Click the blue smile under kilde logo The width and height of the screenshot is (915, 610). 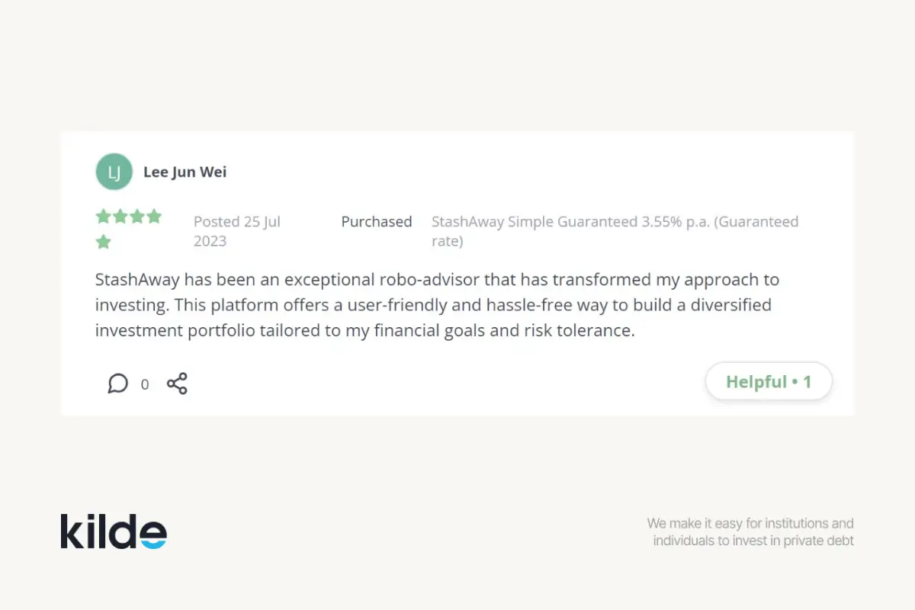[153, 544]
